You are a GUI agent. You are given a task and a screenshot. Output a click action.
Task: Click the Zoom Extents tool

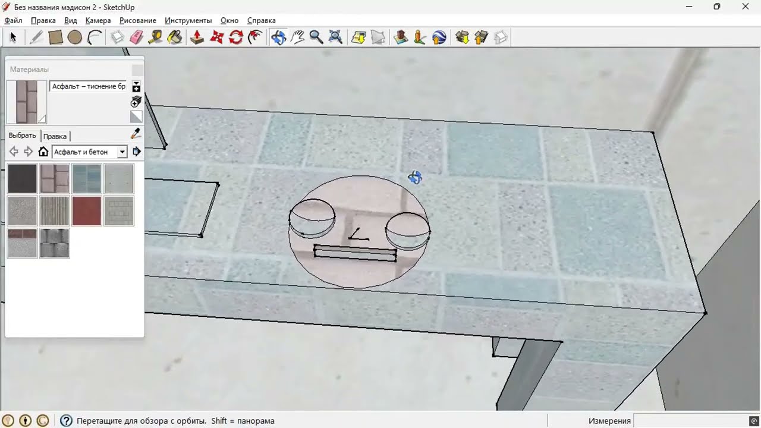point(335,37)
